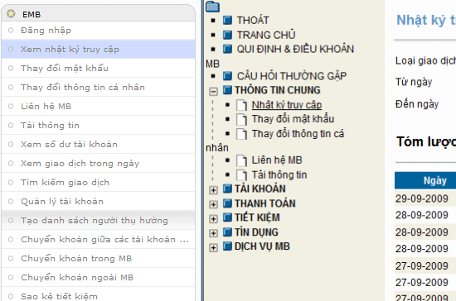This screenshot has height=301, width=456.
Task: Select the radio bullet for Đăng nhập
Action: click(x=11, y=30)
